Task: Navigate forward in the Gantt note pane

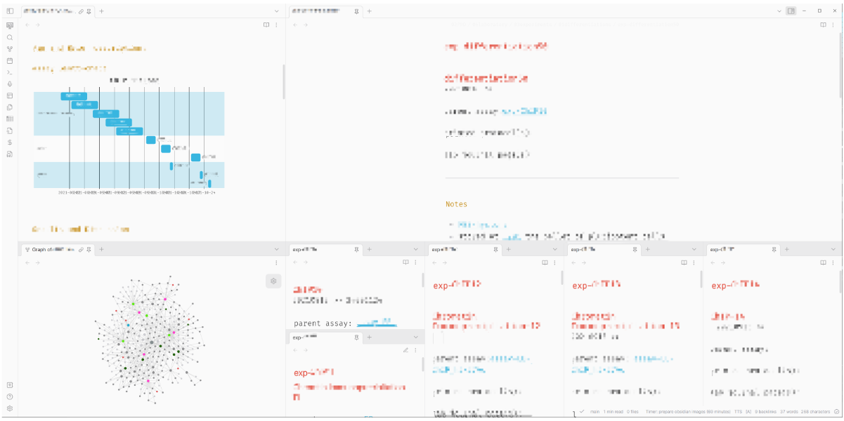Action: (37, 25)
